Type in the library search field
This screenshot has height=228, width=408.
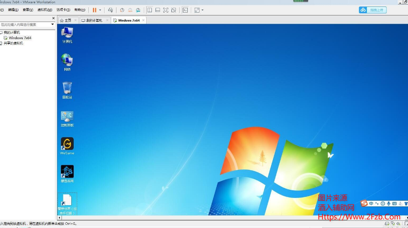(24, 24)
